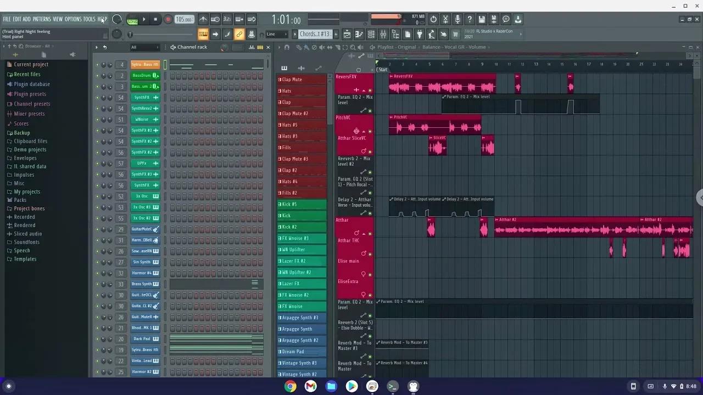Select the Dream Pad pattern in picker
The image size is (703, 395).
coord(302,352)
